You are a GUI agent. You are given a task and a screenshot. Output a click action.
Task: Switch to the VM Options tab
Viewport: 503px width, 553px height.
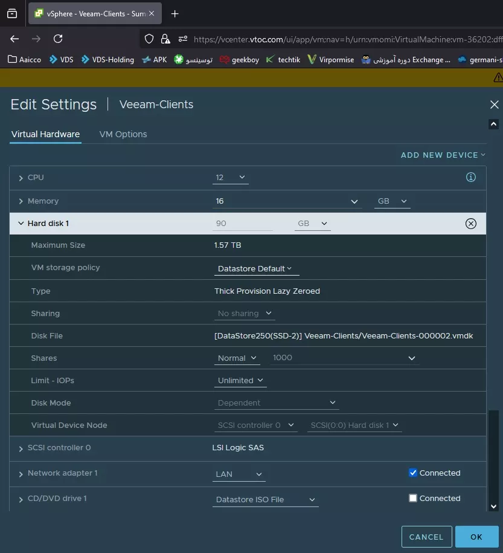(x=123, y=134)
